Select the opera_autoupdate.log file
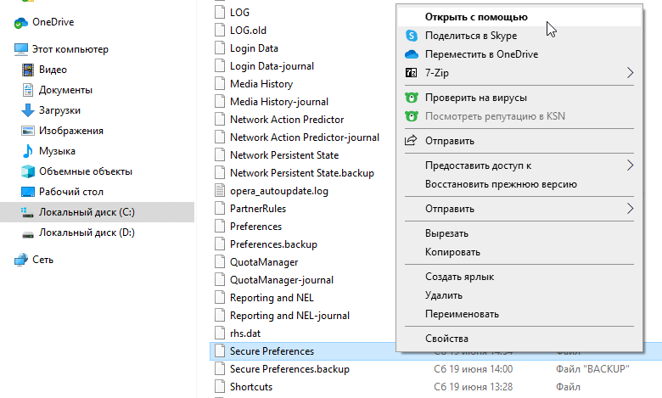 pyautogui.click(x=278, y=191)
